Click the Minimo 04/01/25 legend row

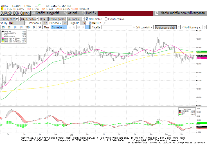tap(14, 37)
